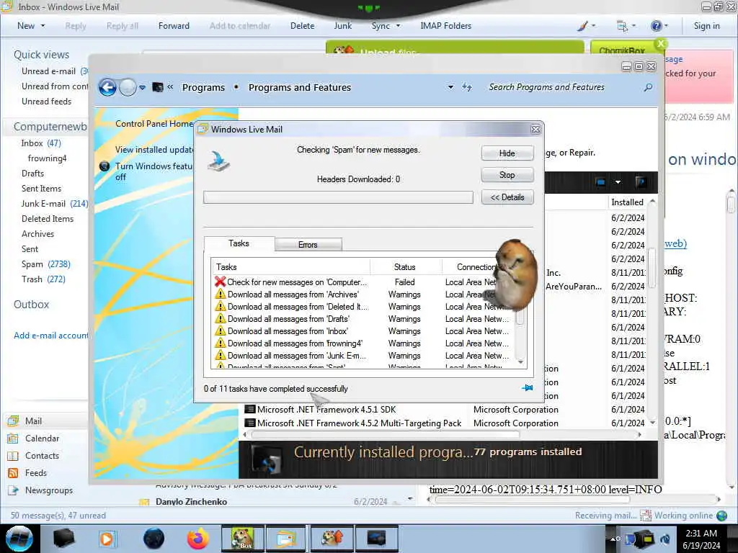This screenshot has height=553, width=738.
Task: Click Sign in
Action: 706,26
